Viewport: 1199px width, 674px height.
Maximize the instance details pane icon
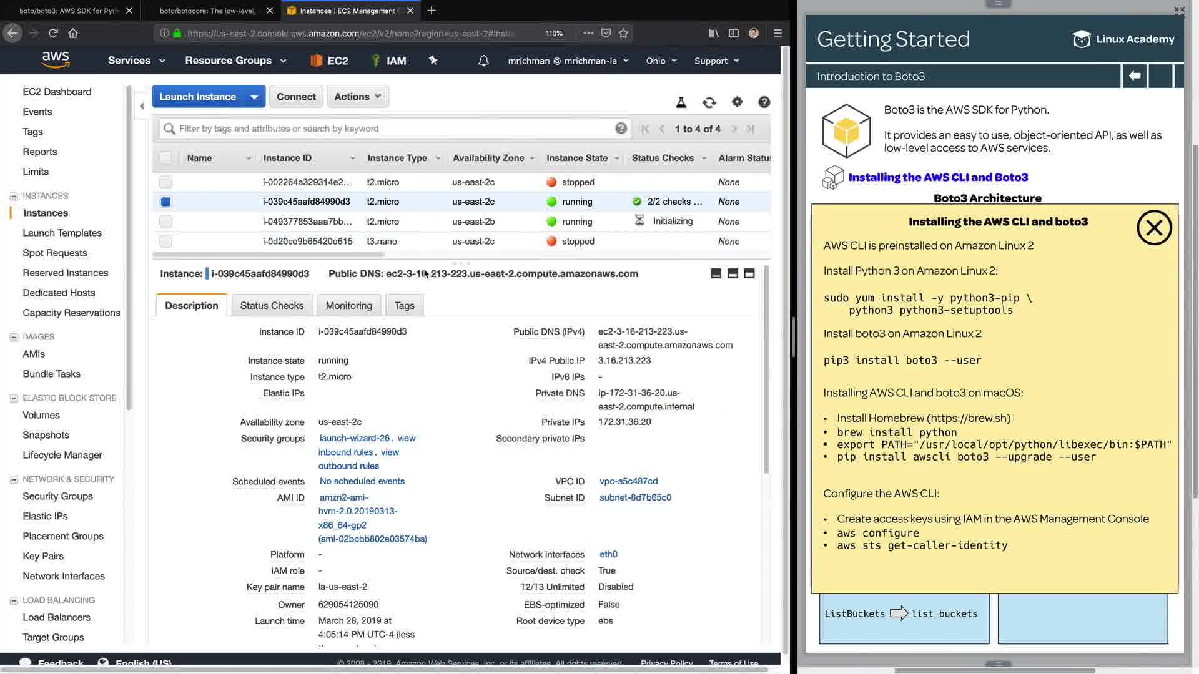[749, 273]
